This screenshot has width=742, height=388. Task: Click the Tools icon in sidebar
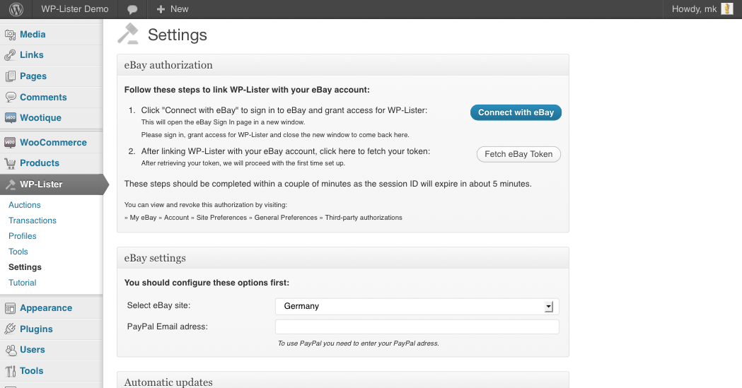click(x=10, y=371)
